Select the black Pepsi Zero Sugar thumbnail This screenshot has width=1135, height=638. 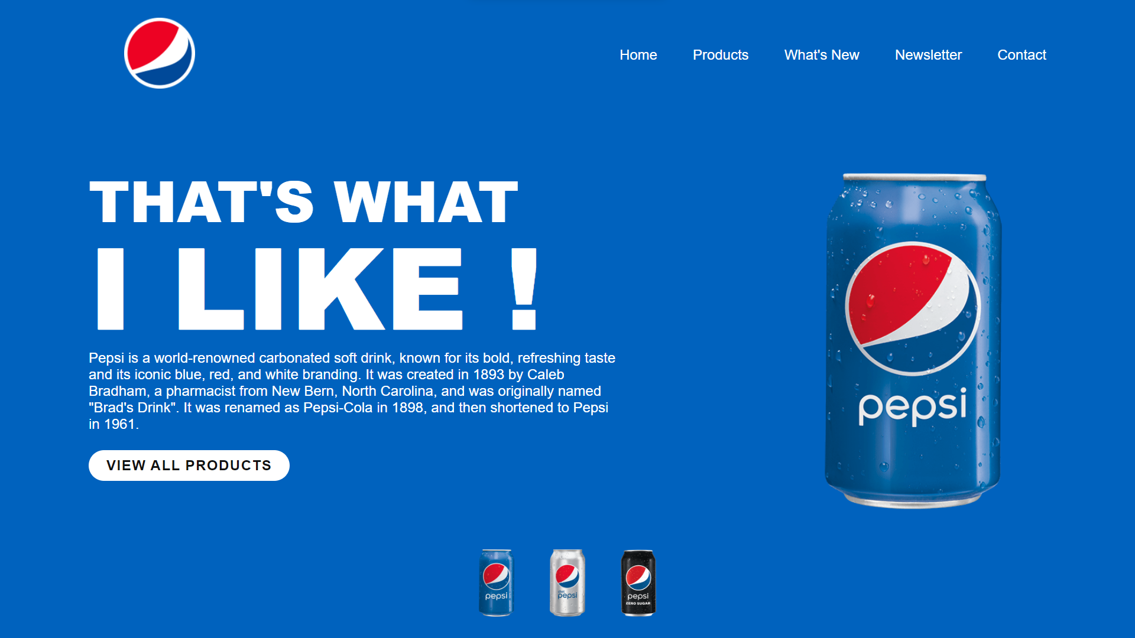tap(638, 582)
